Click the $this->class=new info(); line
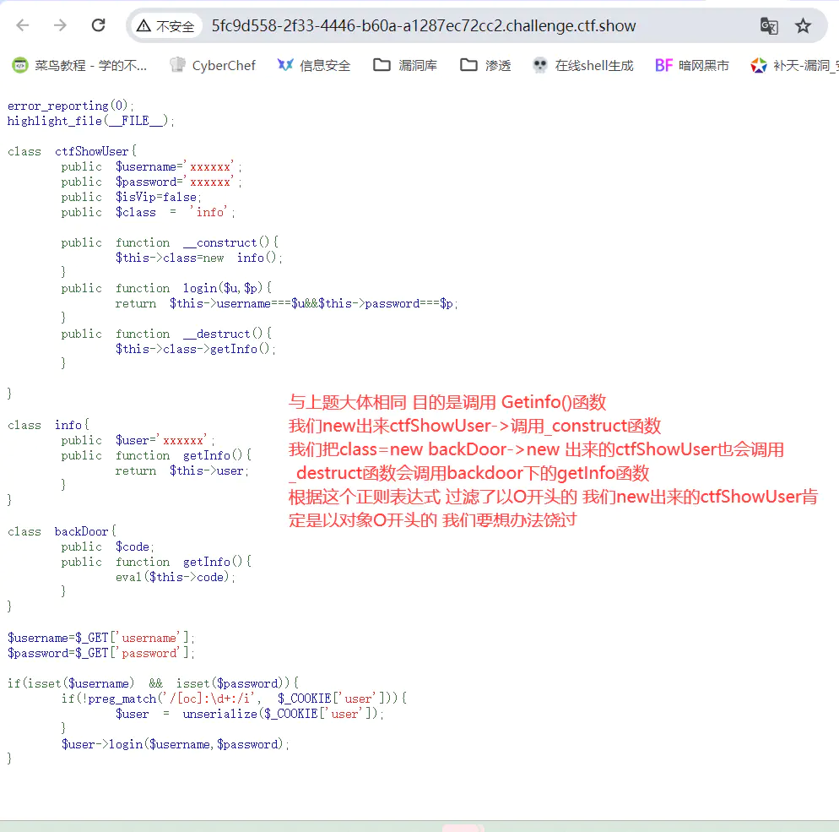The height and width of the screenshot is (832, 839). pos(198,258)
